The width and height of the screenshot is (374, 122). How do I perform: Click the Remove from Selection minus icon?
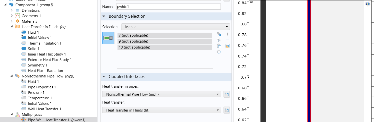coord(227,40)
